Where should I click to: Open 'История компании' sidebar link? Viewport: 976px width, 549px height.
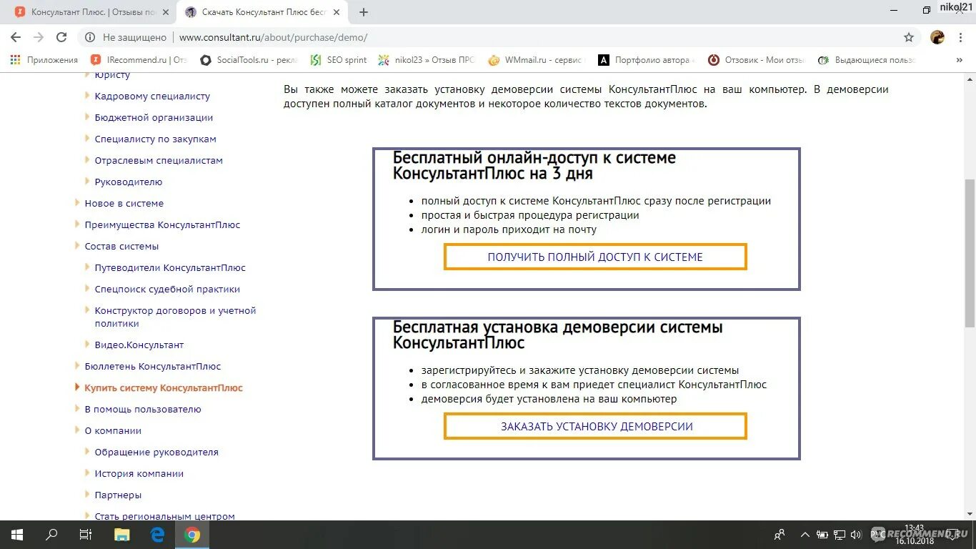coord(139,473)
